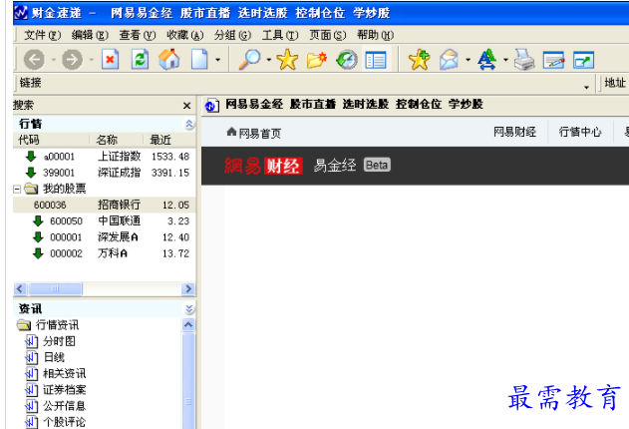
Task: Stop page loading with red X icon
Action: (x=111, y=60)
